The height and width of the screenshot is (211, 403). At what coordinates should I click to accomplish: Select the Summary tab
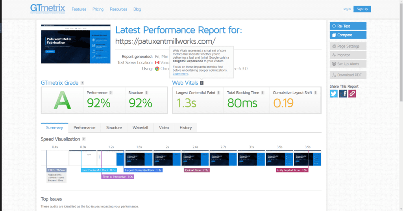54,128
